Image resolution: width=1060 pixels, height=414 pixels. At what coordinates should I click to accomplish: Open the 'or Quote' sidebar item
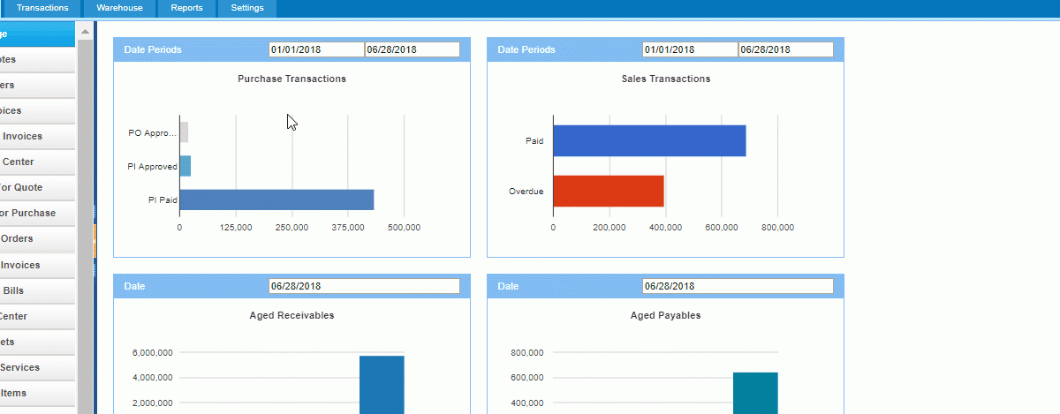(37, 188)
